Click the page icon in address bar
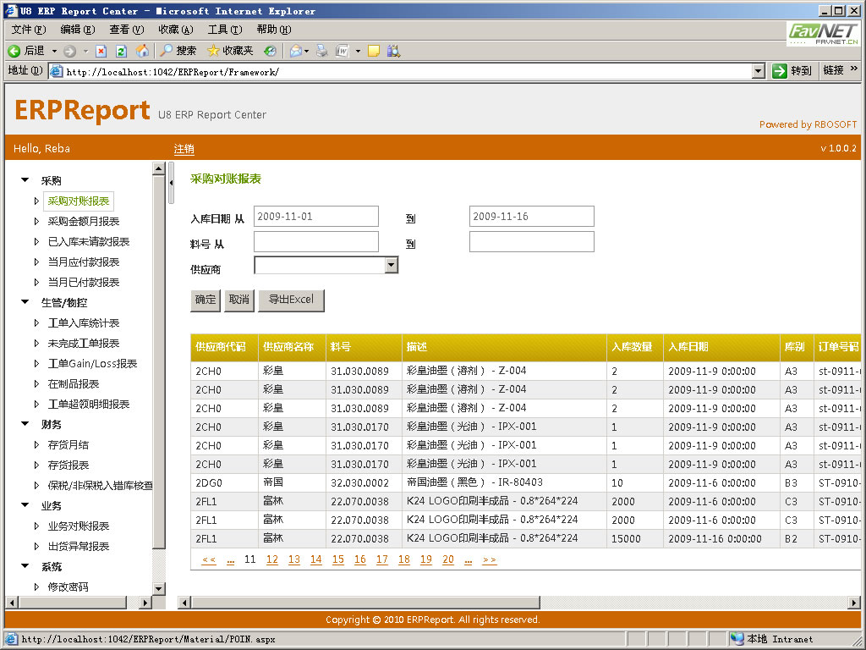This screenshot has width=866, height=650. [57, 71]
